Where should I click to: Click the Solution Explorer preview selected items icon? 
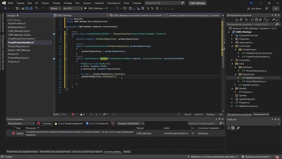point(277,20)
